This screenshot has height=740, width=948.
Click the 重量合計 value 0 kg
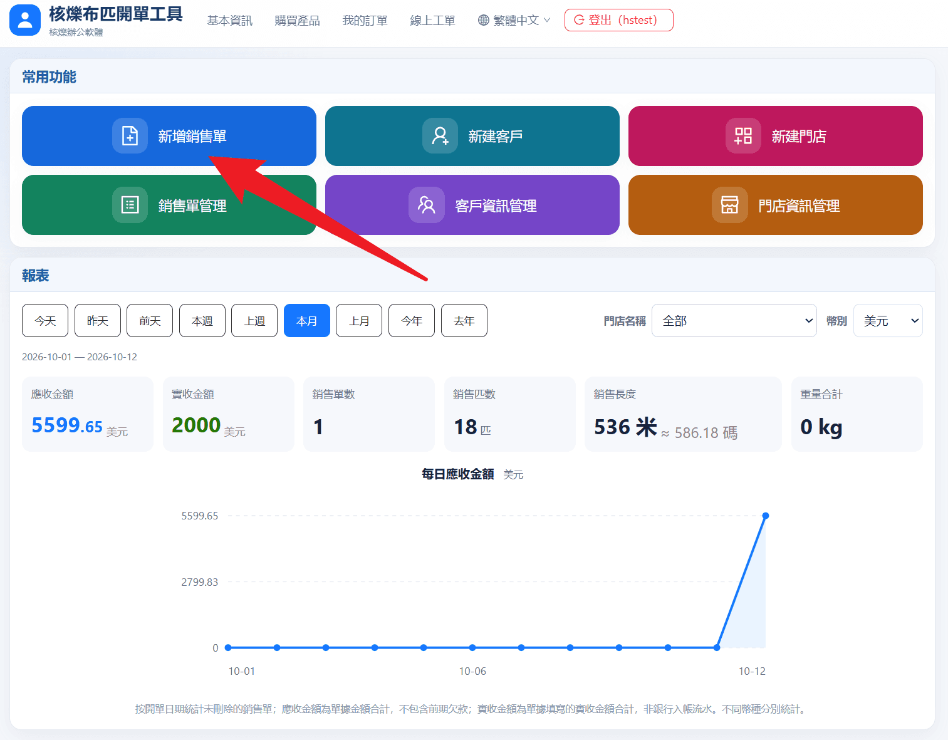(x=821, y=427)
